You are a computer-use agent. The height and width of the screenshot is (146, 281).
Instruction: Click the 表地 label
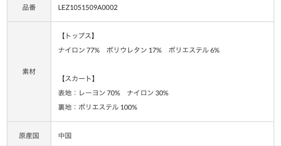pos(65,93)
